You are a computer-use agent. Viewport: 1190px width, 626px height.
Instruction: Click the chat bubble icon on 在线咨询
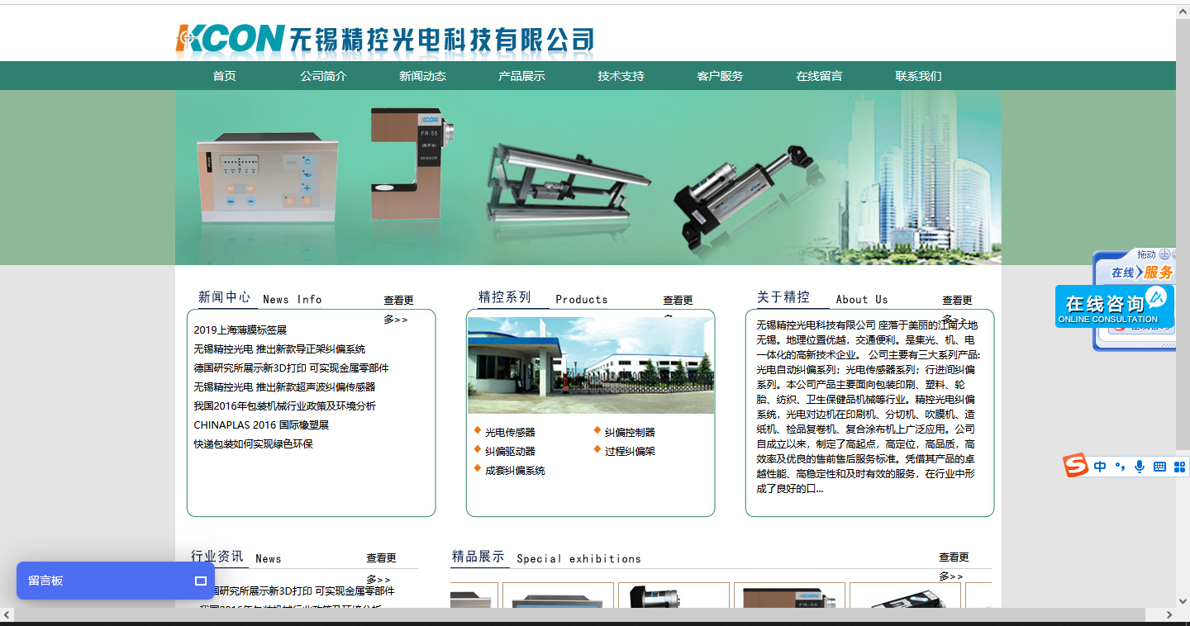[x=1157, y=296]
